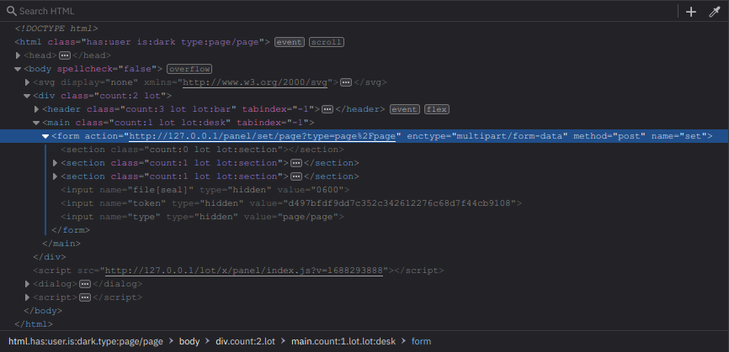The width and height of the screenshot is (729, 352).
Task: Click the div.count:2.lot breadcrumb
Action: (x=246, y=342)
